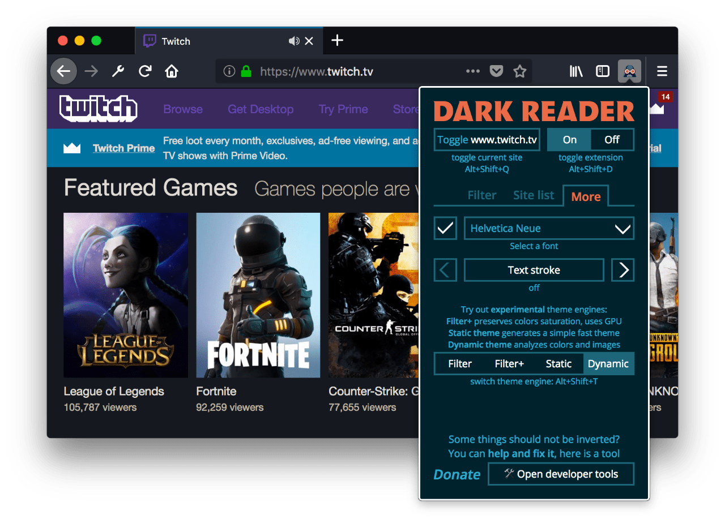Toggle Dark Reader for www.twitch.tv
725x519 pixels.
click(487, 140)
